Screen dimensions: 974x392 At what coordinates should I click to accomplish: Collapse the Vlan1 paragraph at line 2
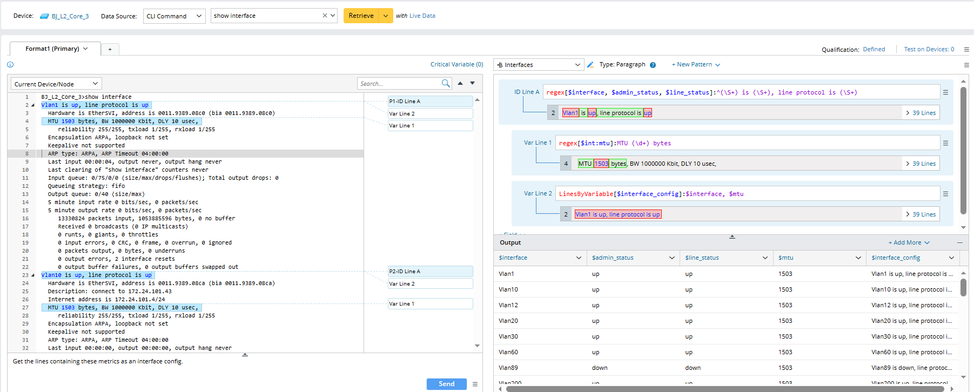click(33, 105)
